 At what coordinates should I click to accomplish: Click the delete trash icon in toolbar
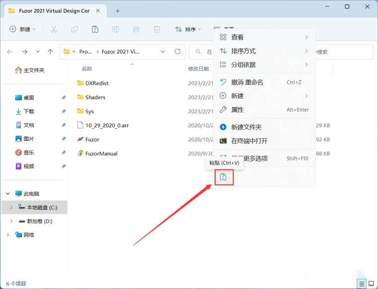pyautogui.click(x=157, y=29)
